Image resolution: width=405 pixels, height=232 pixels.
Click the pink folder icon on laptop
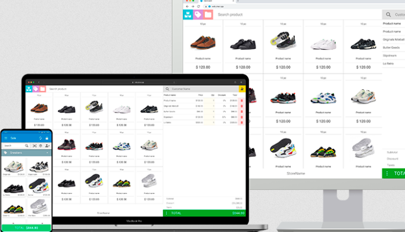tap(43, 89)
